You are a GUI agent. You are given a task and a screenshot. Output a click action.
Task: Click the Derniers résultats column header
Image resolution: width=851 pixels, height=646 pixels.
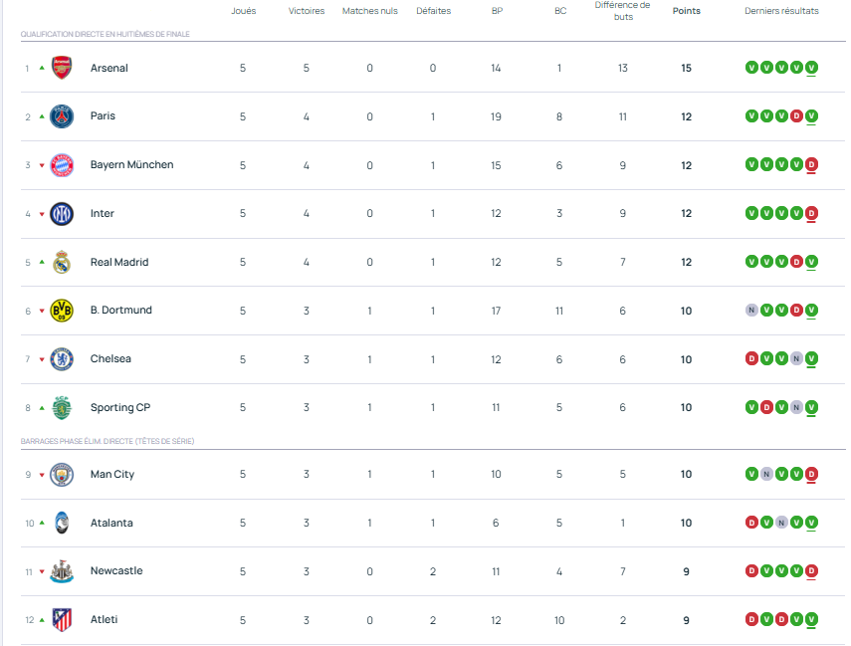click(781, 11)
